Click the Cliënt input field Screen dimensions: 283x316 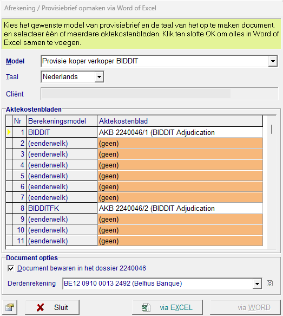point(159,94)
